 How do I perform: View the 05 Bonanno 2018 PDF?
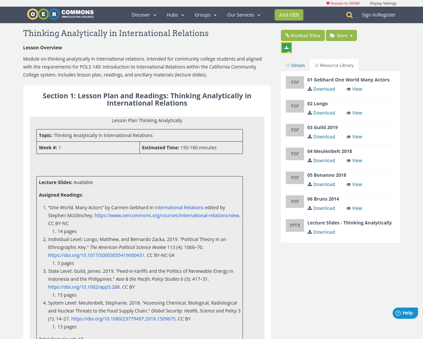click(x=354, y=184)
